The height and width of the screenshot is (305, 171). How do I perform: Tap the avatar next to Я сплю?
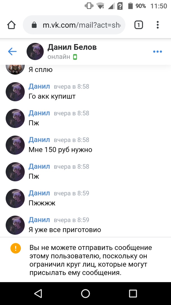click(x=15, y=69)
